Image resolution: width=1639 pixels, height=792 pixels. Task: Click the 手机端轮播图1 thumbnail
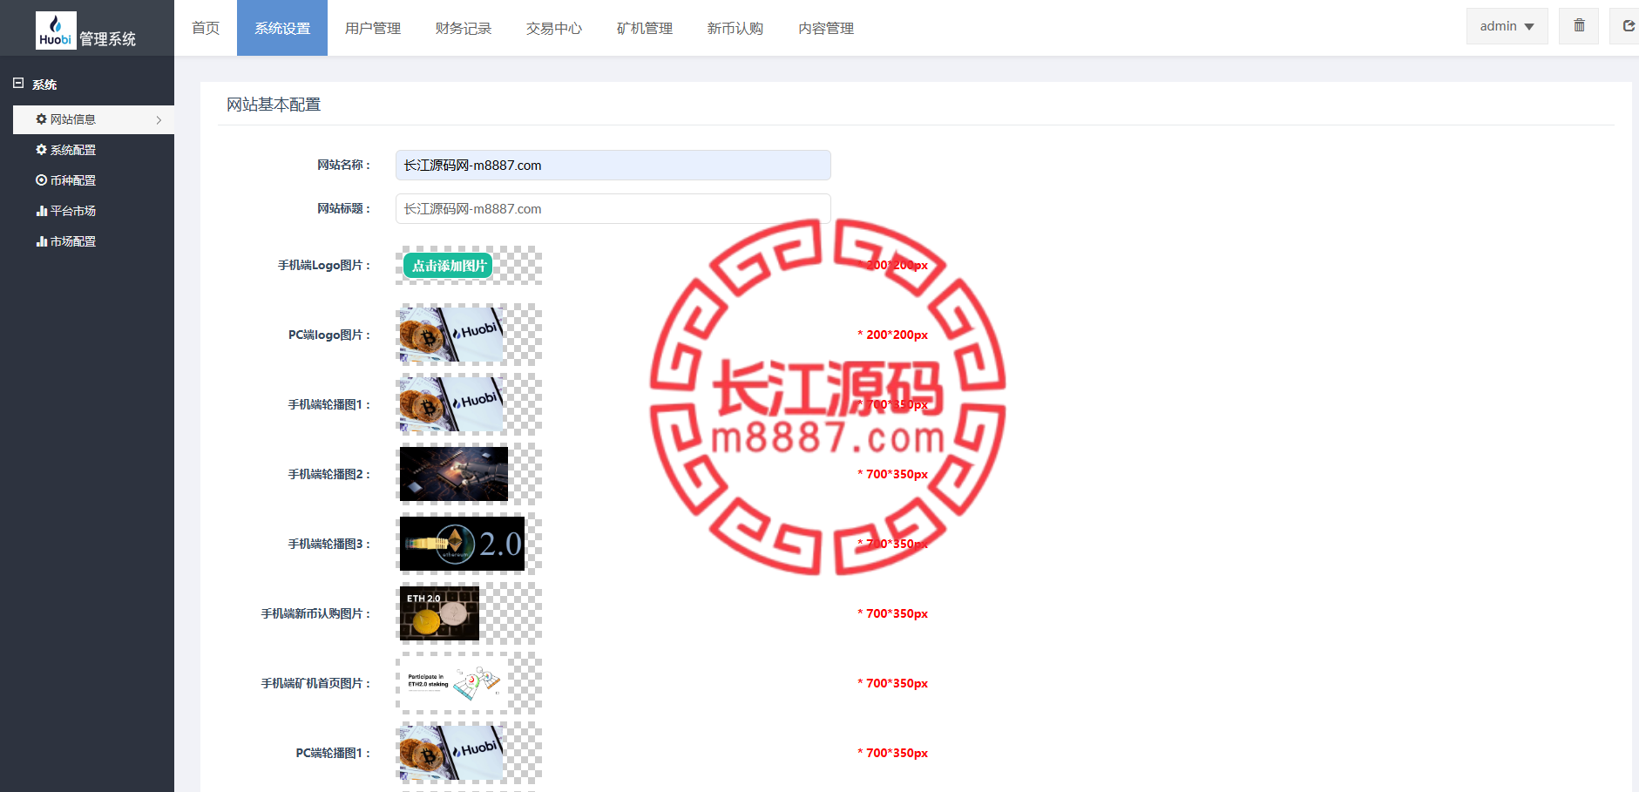(451, 404)
